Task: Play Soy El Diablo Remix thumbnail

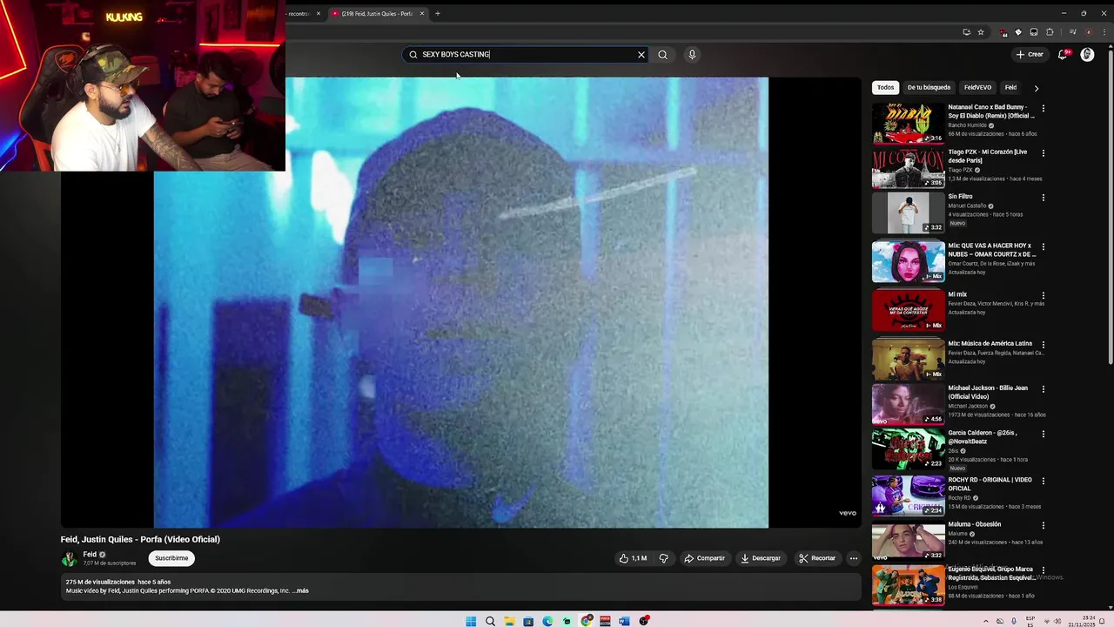Action: (908, 123)
